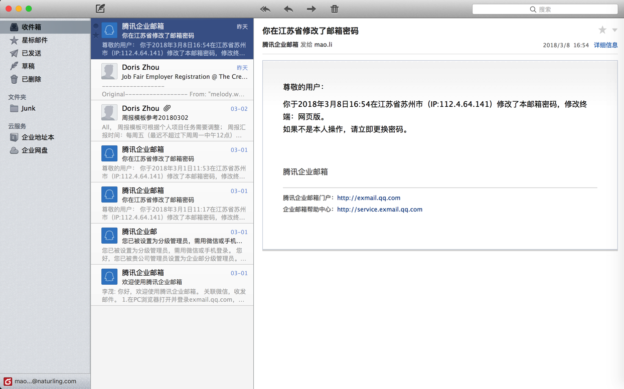624x389 pixels.
Task: Select the 腾讯企业邮箱 email from 3月1日11:53
Action: pyautogui.click(x=172, y=162)
